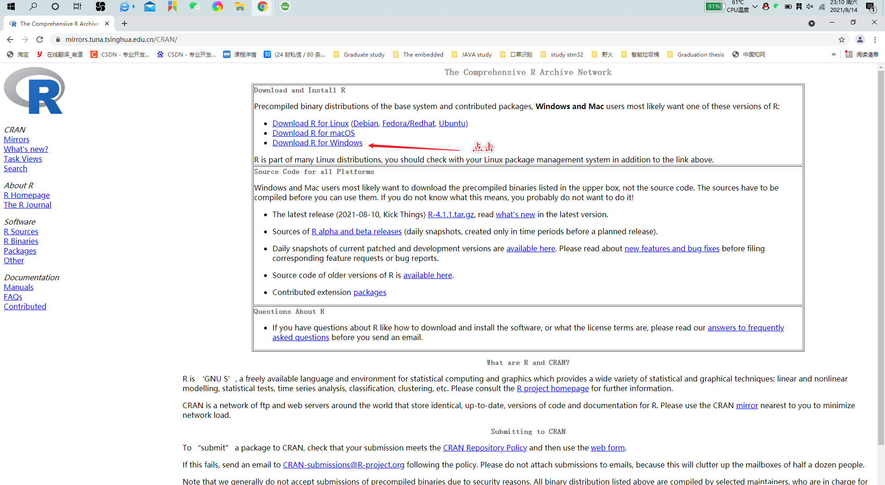Open the What's new? sidebar link

(x=26, y=149)
